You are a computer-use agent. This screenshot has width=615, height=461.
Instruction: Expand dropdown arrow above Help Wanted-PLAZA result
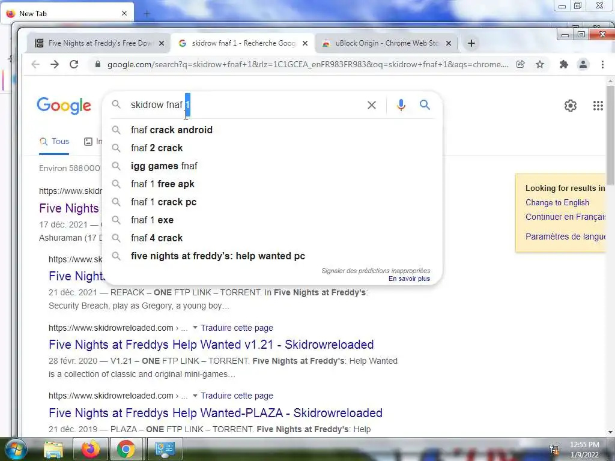[195, 396]
